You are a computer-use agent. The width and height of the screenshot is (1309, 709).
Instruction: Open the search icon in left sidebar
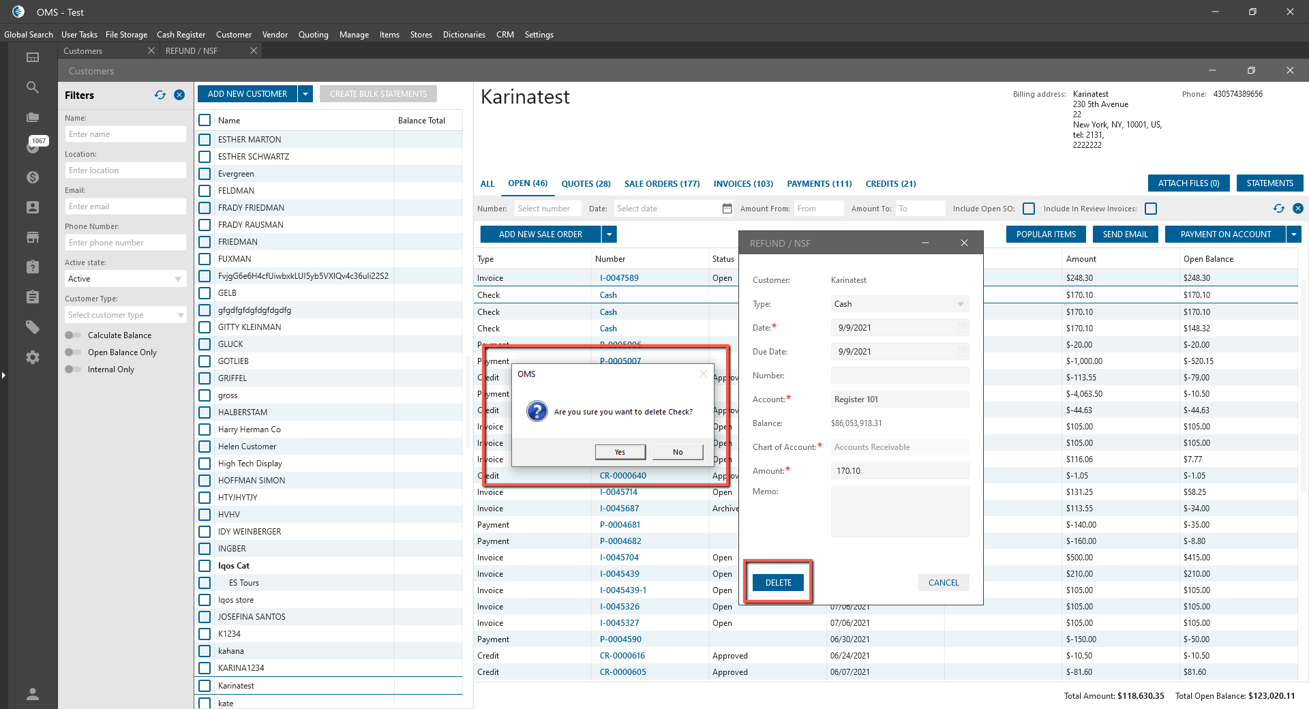(32, 87)
